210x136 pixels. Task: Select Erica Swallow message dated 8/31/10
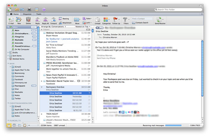pos(66,111)
